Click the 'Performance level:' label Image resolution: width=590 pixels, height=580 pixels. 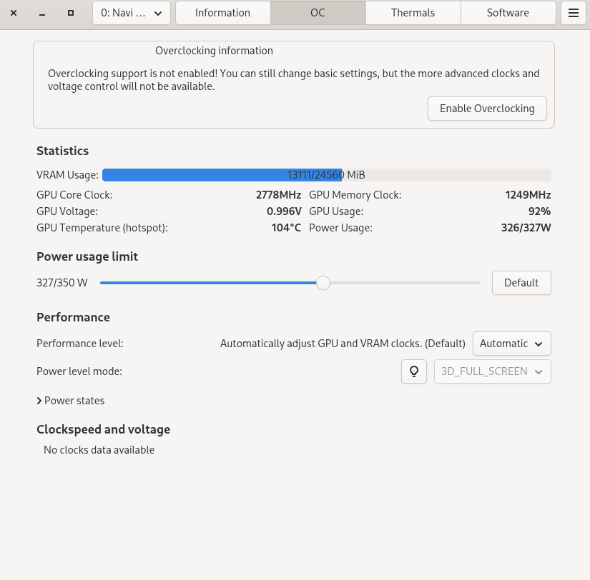pyautogui.click(x=80, y=344)
